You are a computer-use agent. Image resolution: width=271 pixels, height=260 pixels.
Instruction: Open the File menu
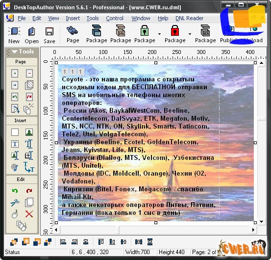(22, 18)
